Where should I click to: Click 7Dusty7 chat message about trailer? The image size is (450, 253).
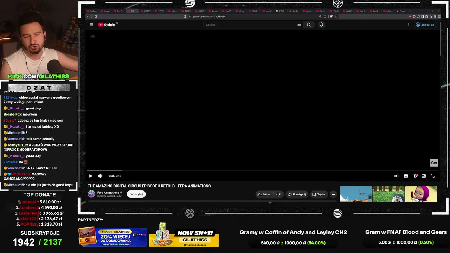[x=33, y=121]
